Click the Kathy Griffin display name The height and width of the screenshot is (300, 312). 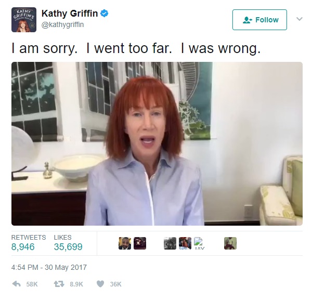click(70, 14)
